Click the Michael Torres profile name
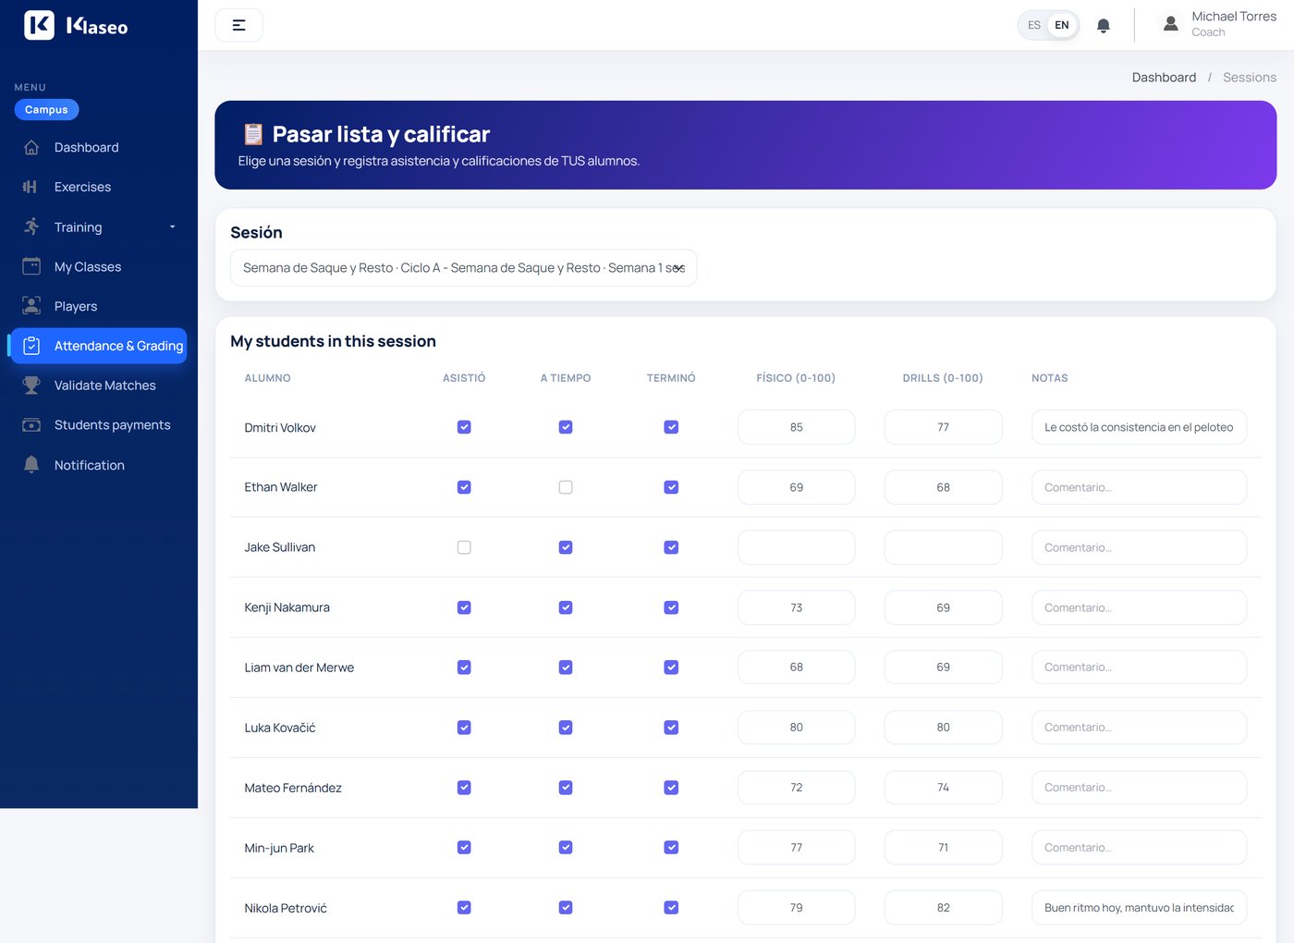 pyautogui.click(x=1234, y=17)
